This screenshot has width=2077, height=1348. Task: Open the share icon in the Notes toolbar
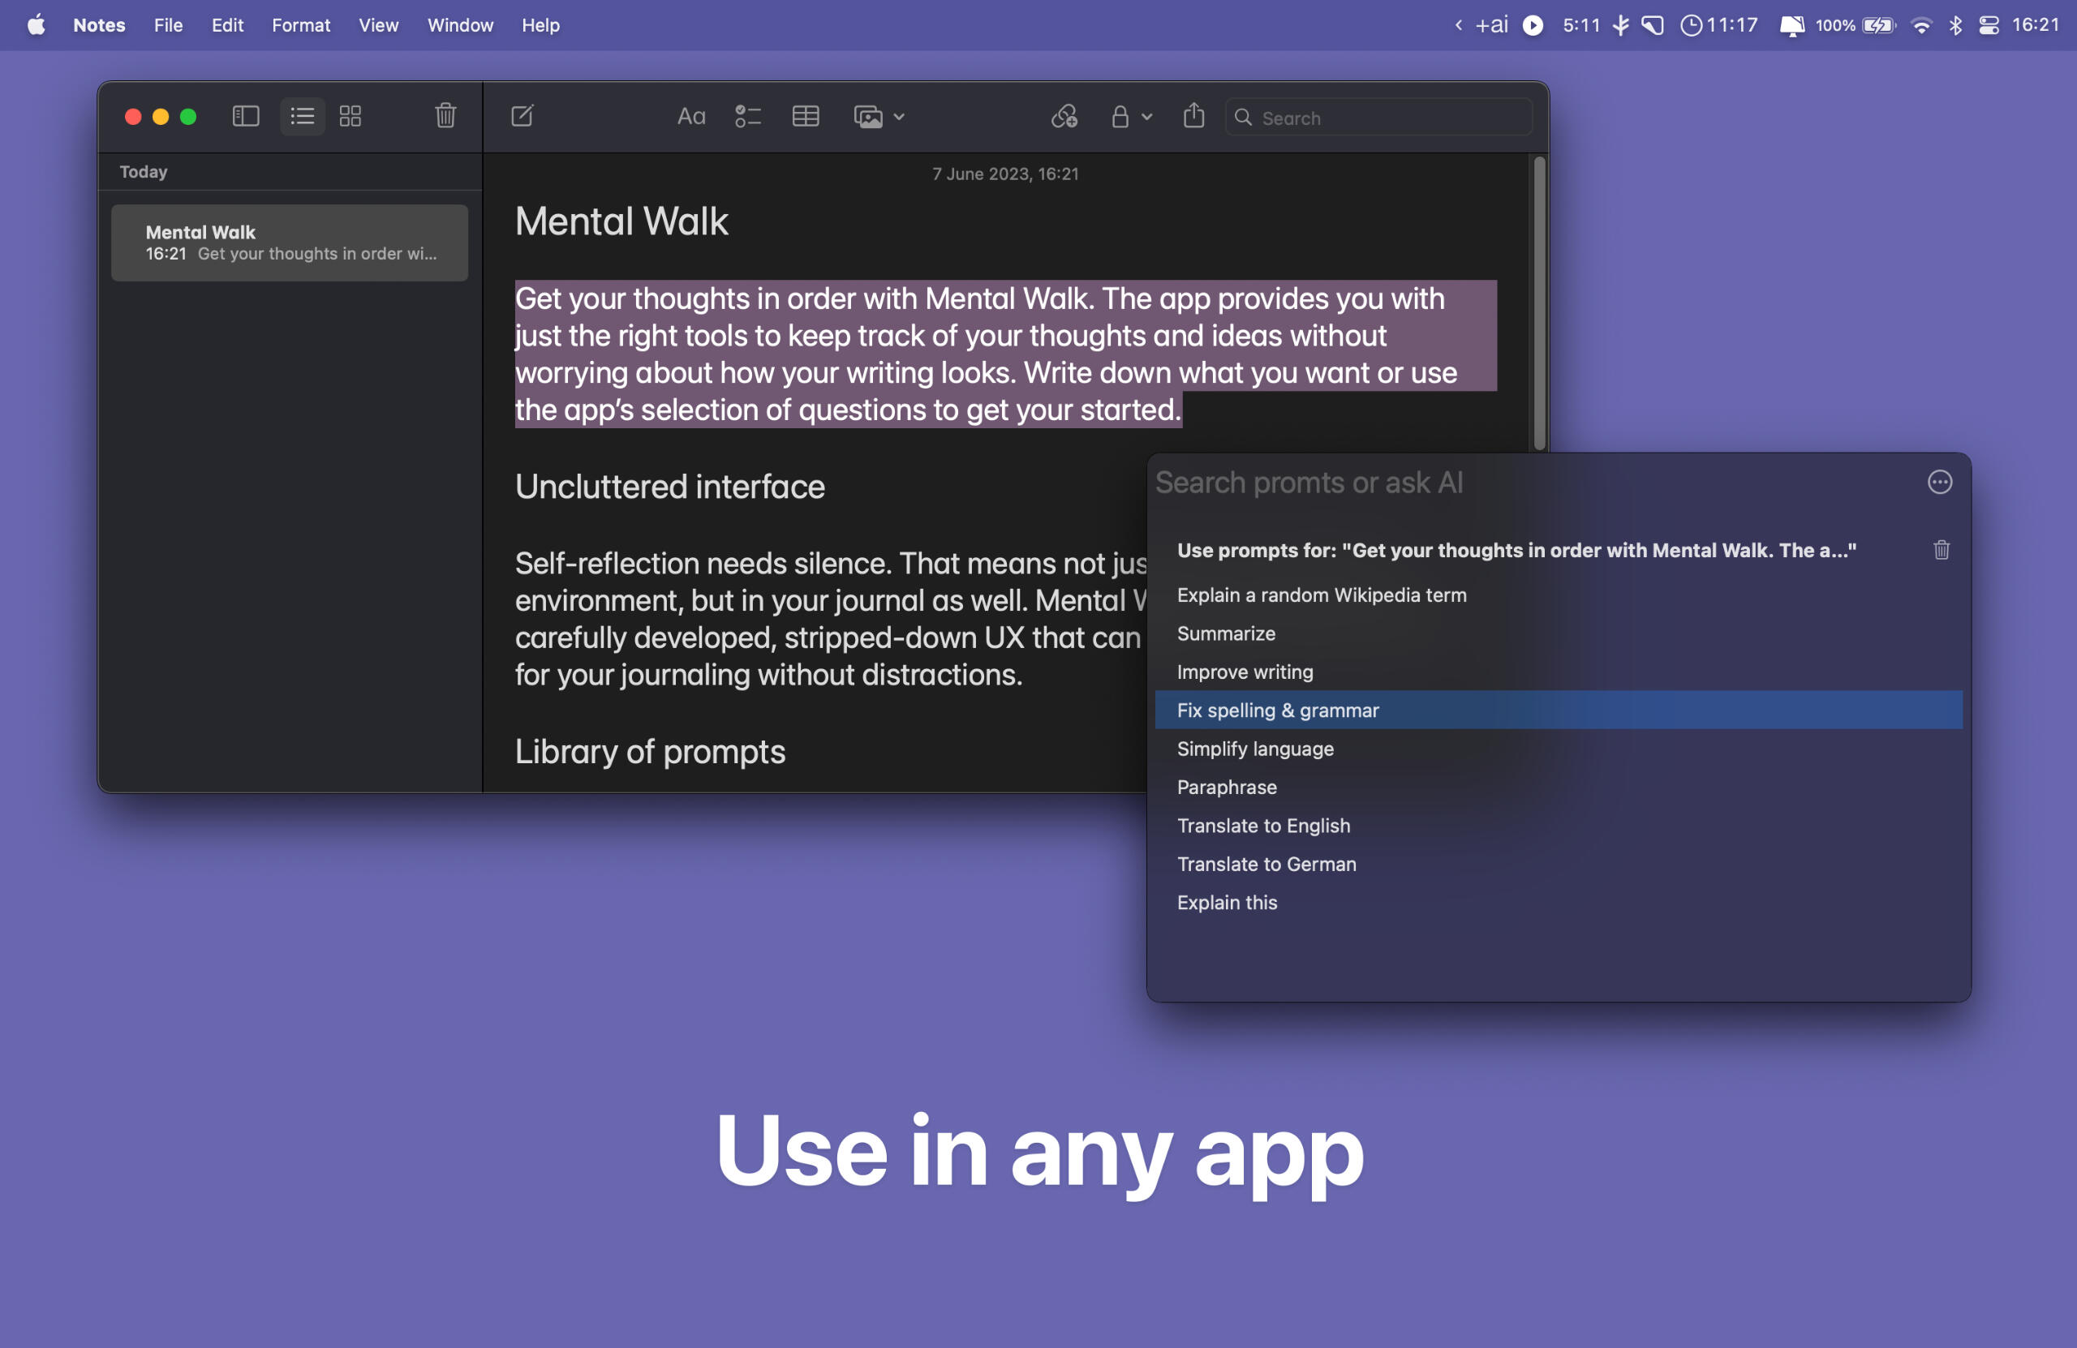pyautogui.click(x=1193, y=116)
